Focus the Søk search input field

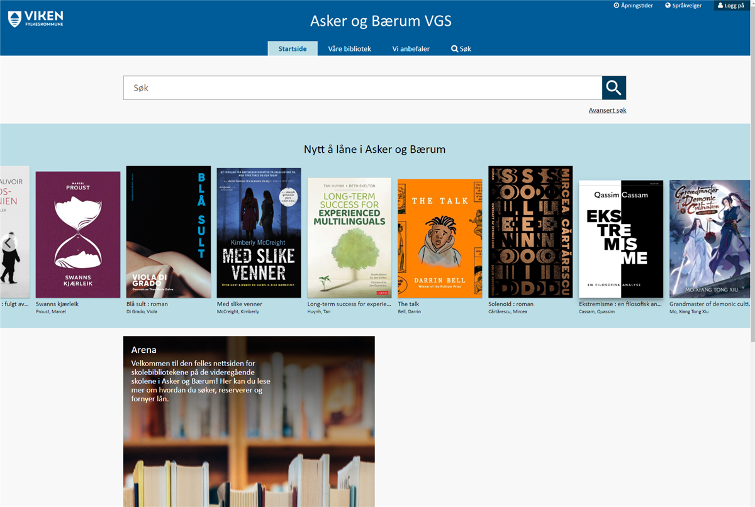click(362, 88)
